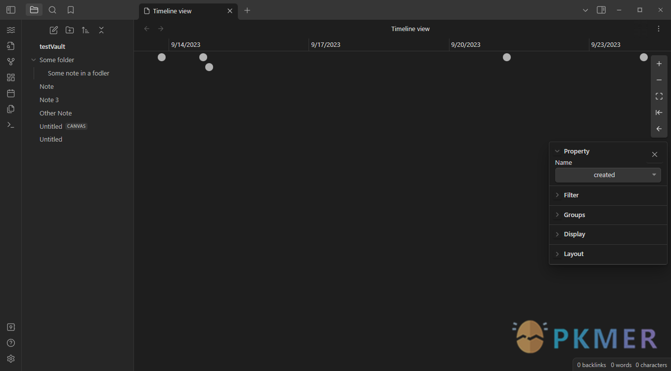Open Settings from the bottom left gear
This screenshot has width=671, height=371.
coord(10,359)
